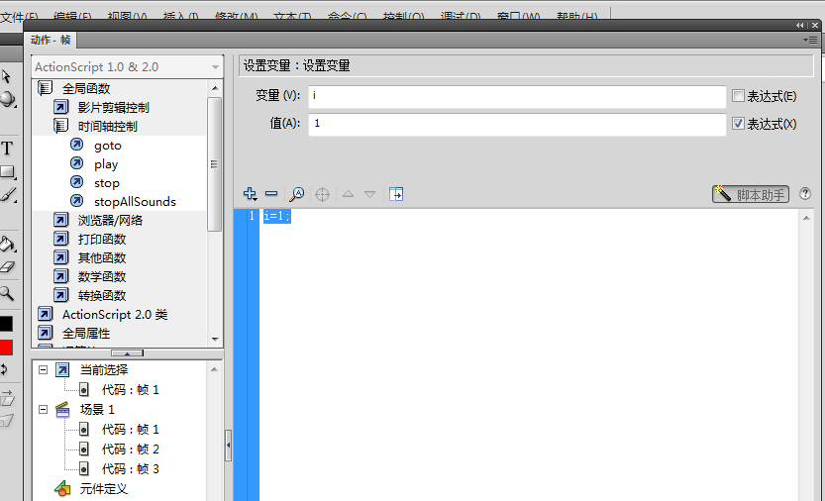This screenshot has height=501, width=825.
Task: Open the 帮助(H) menu
Action: point(576,16)
